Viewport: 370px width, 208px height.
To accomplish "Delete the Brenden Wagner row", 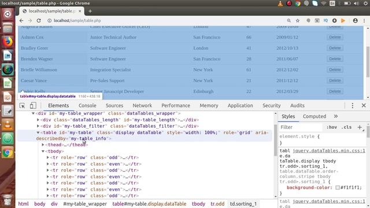I will [335, 59].
